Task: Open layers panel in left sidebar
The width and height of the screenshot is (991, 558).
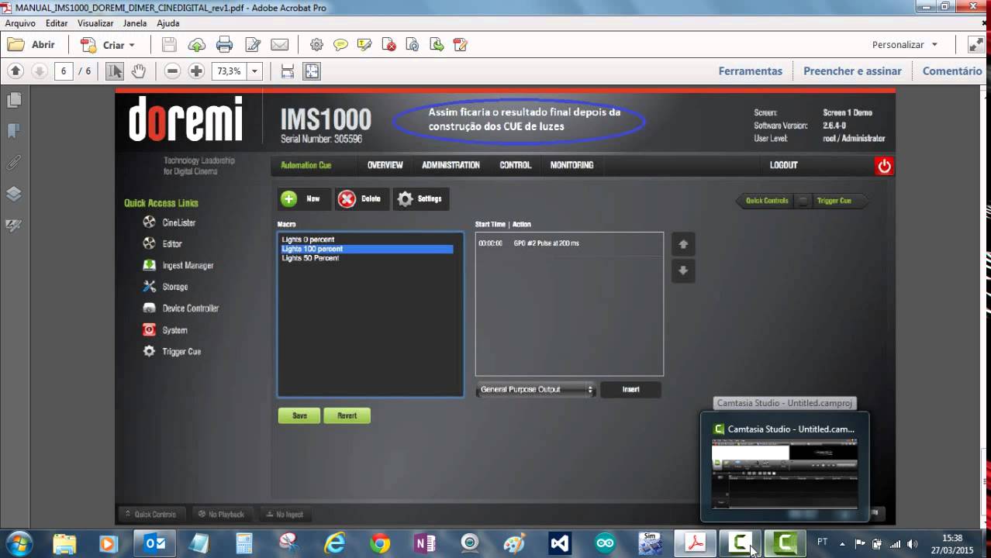Action: [14, 194]
